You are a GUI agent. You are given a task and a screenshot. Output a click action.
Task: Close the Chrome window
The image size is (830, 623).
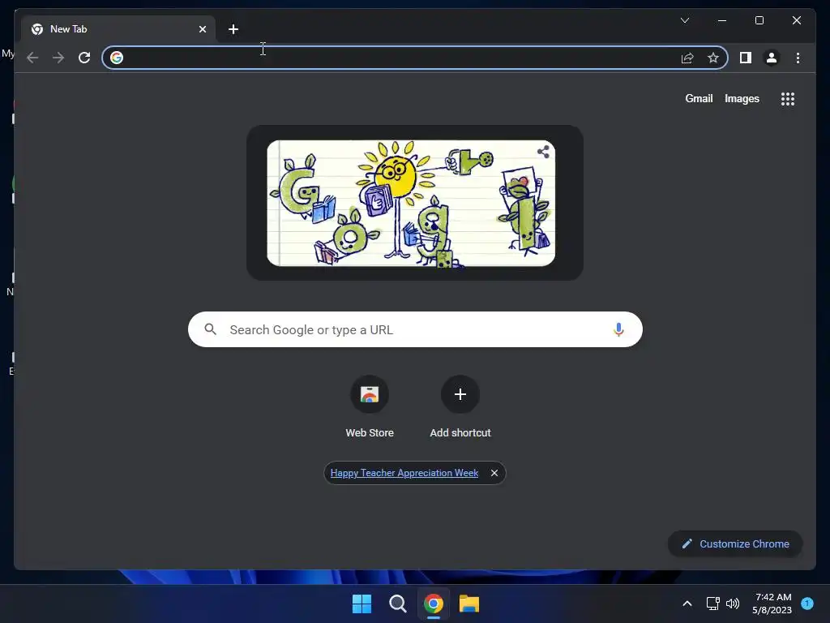click(x=797, y=20)
